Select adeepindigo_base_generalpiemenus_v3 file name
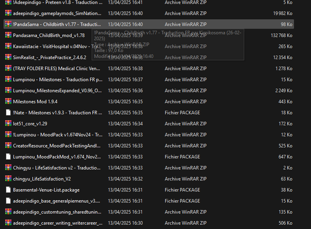 point(56,201)
